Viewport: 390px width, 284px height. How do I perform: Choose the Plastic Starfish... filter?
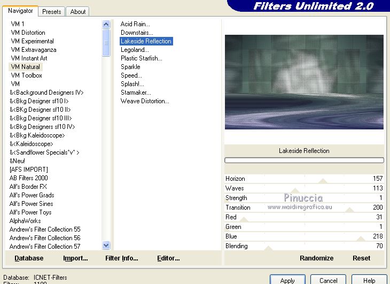(141, 58)
